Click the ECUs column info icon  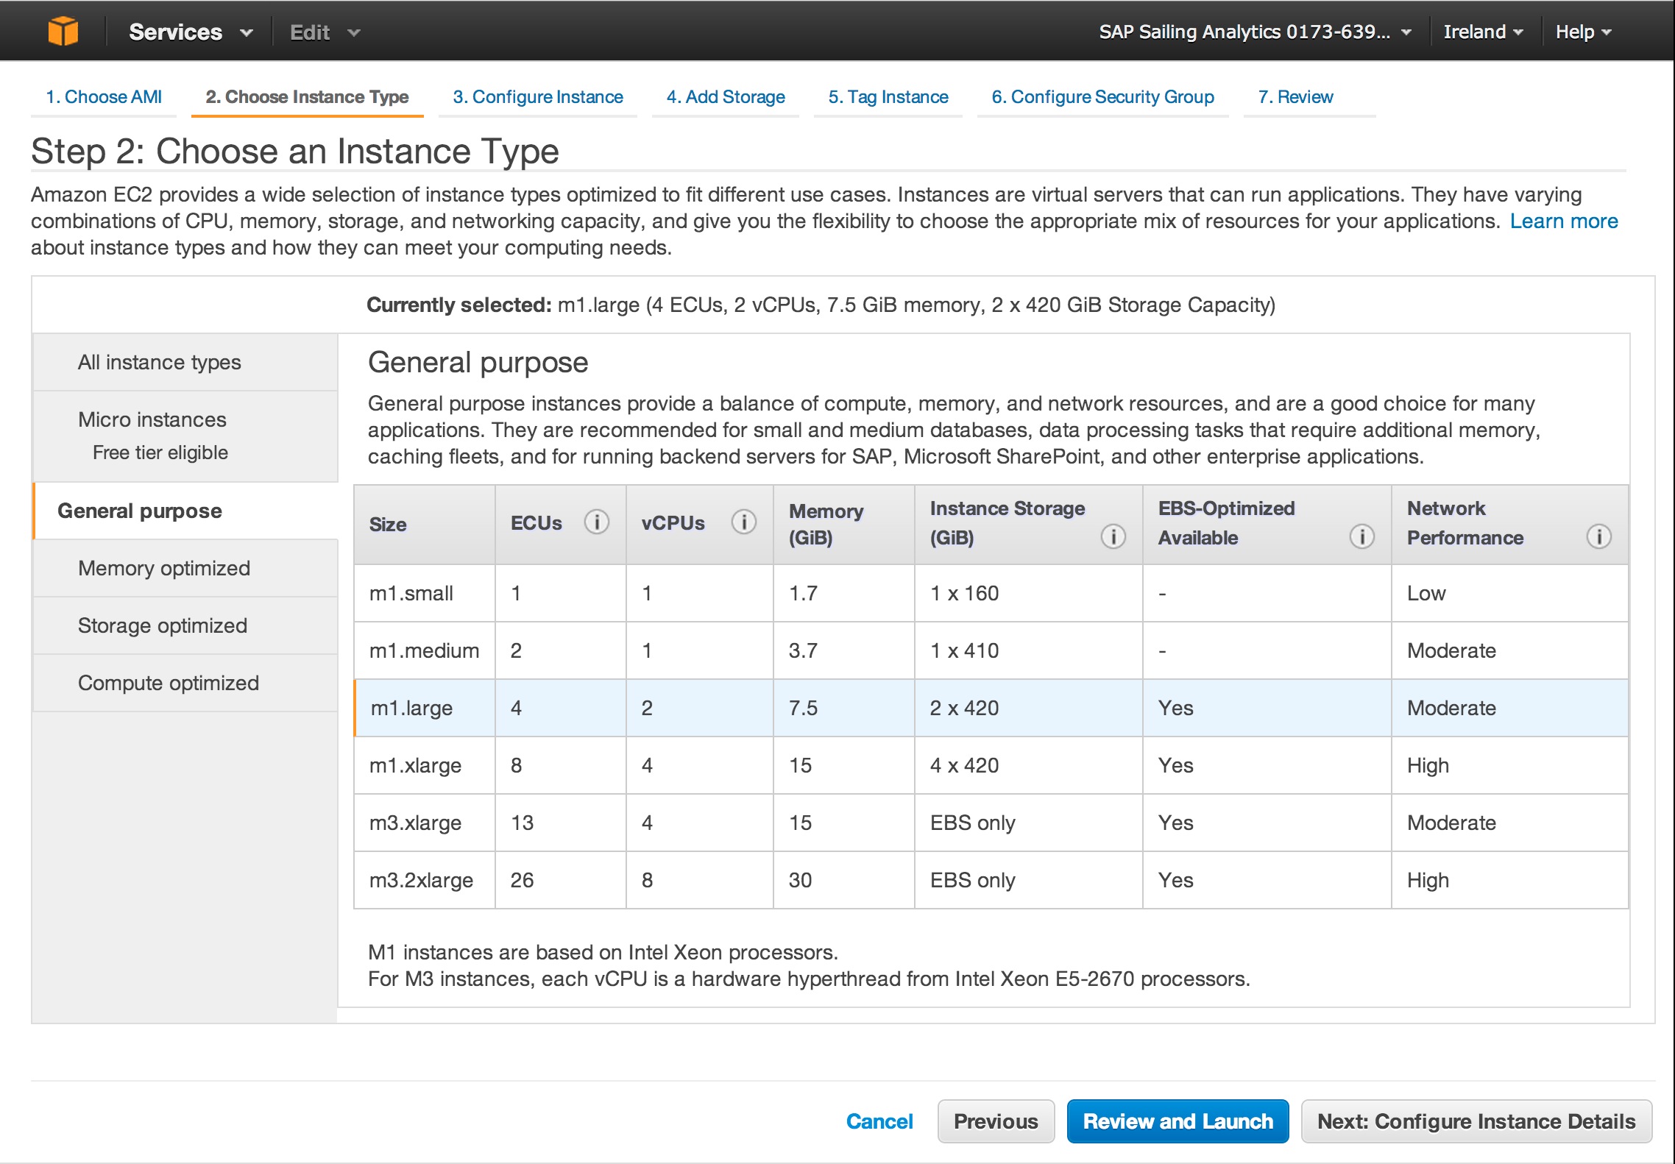pyautogui.click(x=596, y=522)
